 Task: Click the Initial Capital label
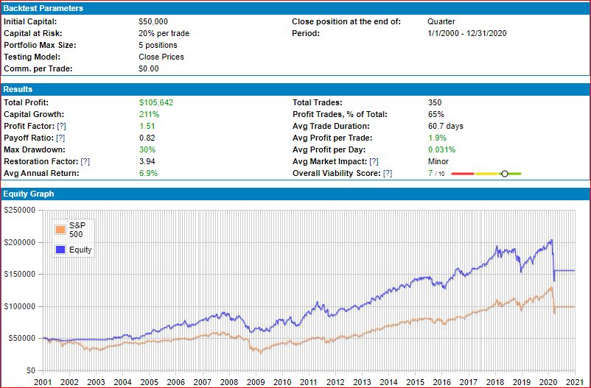30,21
